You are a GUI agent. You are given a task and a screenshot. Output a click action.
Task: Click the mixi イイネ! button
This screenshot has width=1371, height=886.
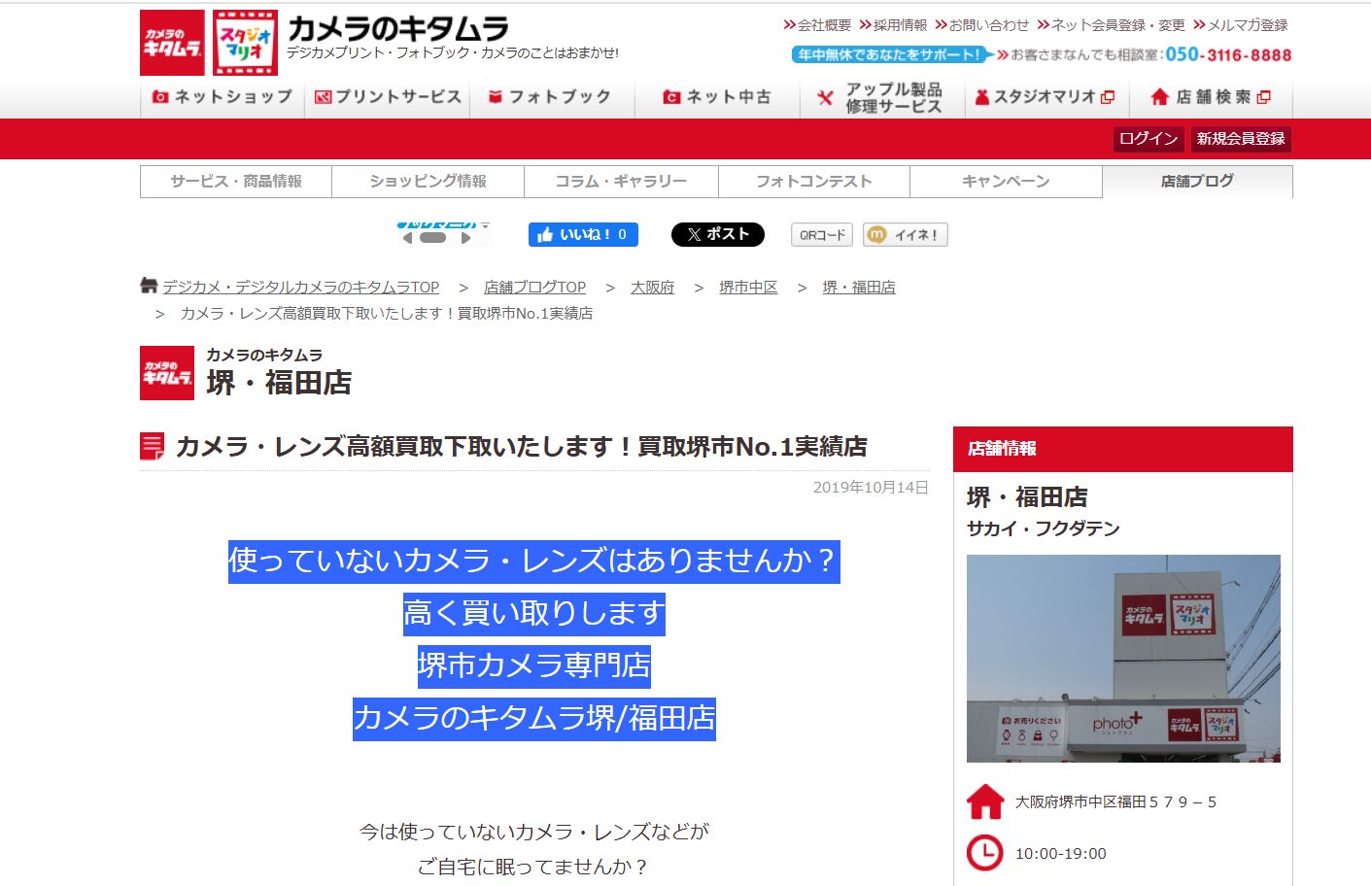pos(905,235)
